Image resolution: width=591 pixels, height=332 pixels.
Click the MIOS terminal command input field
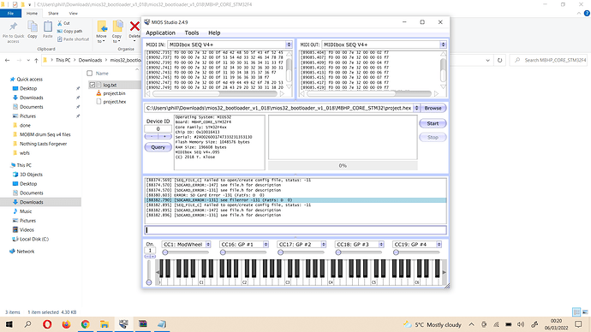[x=295, y=230]
